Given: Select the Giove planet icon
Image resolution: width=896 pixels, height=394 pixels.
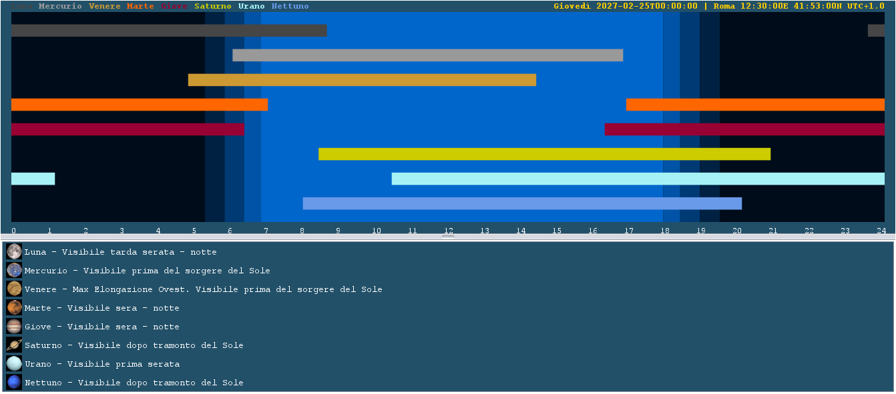Looking at the screenshot, I should [x=14, y=326].
